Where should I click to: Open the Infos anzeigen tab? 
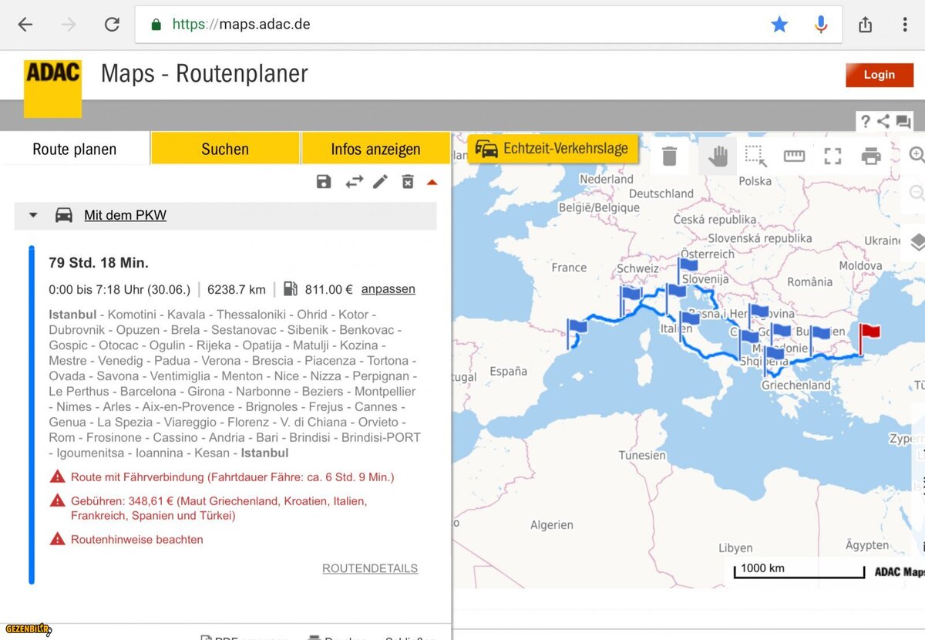[x=375, y=149]
